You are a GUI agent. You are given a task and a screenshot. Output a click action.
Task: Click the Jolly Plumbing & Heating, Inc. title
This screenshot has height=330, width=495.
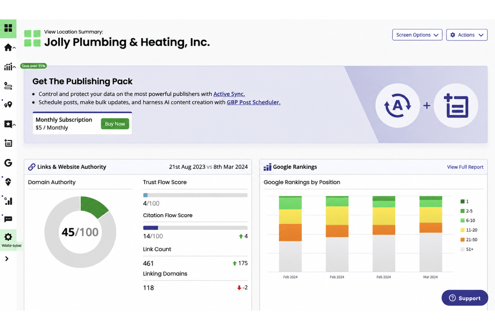tap(127, 42)
